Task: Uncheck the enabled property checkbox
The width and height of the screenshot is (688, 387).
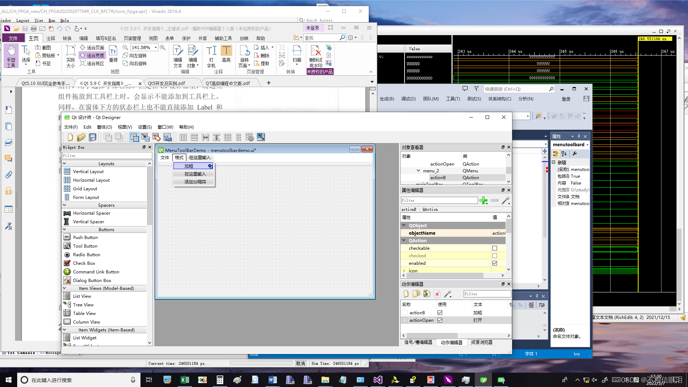Action: click(x=495, y=263)
